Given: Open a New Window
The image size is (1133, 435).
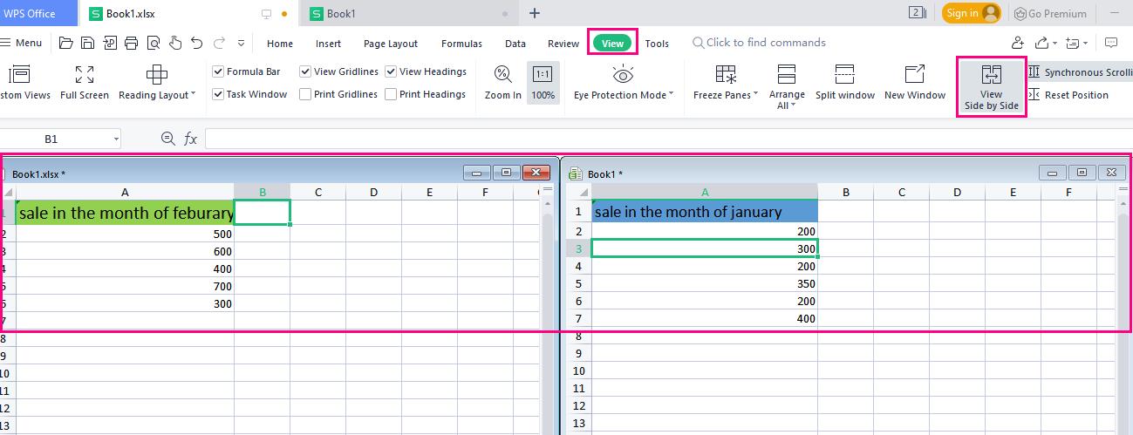Looking at the screenshot, I should [x=915, y=84].
